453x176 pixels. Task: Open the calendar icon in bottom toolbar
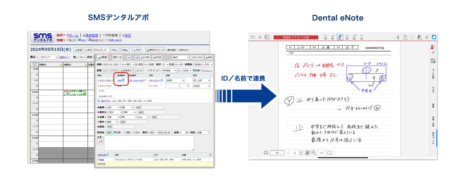pos(307,153)
